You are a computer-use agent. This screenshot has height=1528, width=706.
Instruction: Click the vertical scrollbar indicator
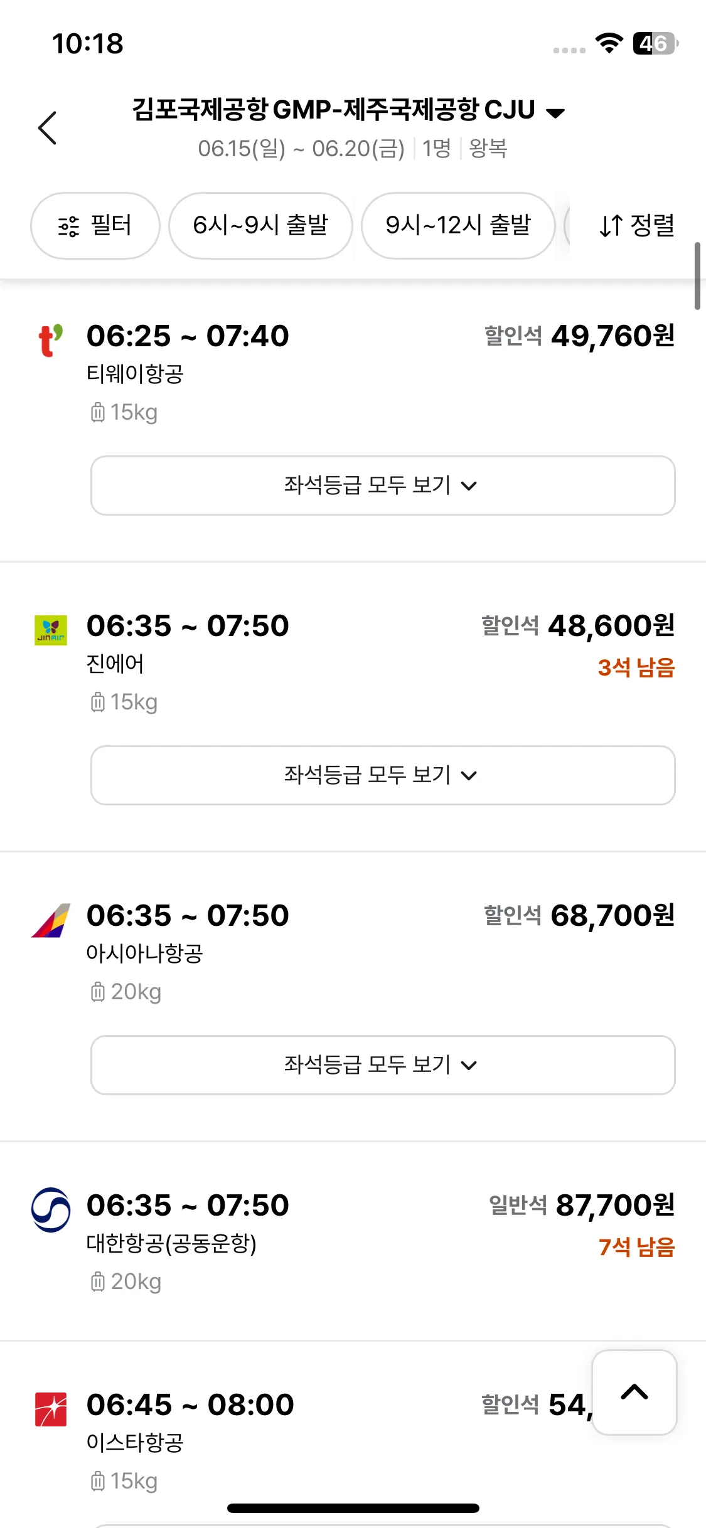[697, 276]
